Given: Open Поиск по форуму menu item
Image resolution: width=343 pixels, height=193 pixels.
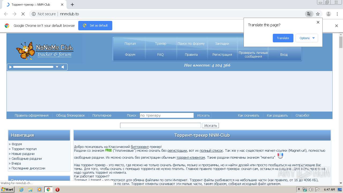Looking at the screenshot, I should click(191, 44).
